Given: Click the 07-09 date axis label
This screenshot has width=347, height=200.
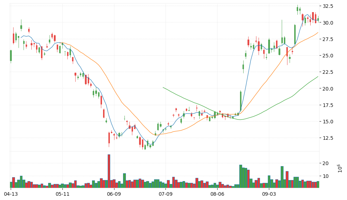Looking at the screenshot, I should 165,194.
